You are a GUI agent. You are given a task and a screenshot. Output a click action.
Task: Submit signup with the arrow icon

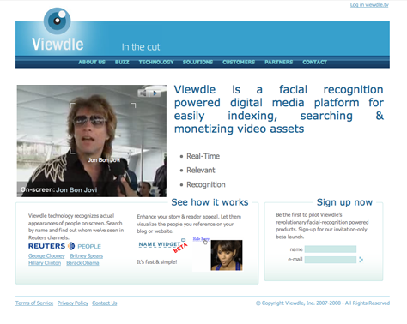point(361,260)
